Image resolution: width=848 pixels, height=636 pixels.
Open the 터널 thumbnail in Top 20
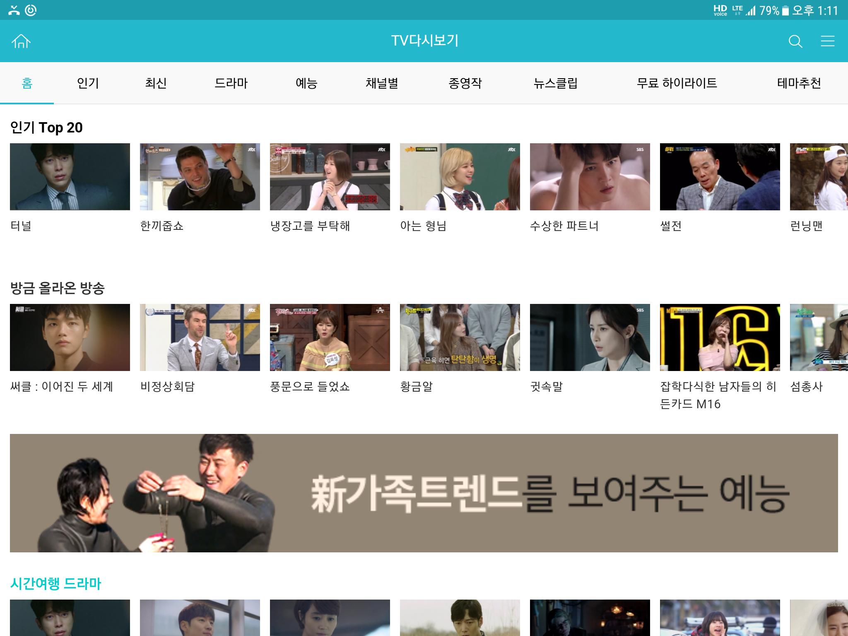click(x=70, y=177)
